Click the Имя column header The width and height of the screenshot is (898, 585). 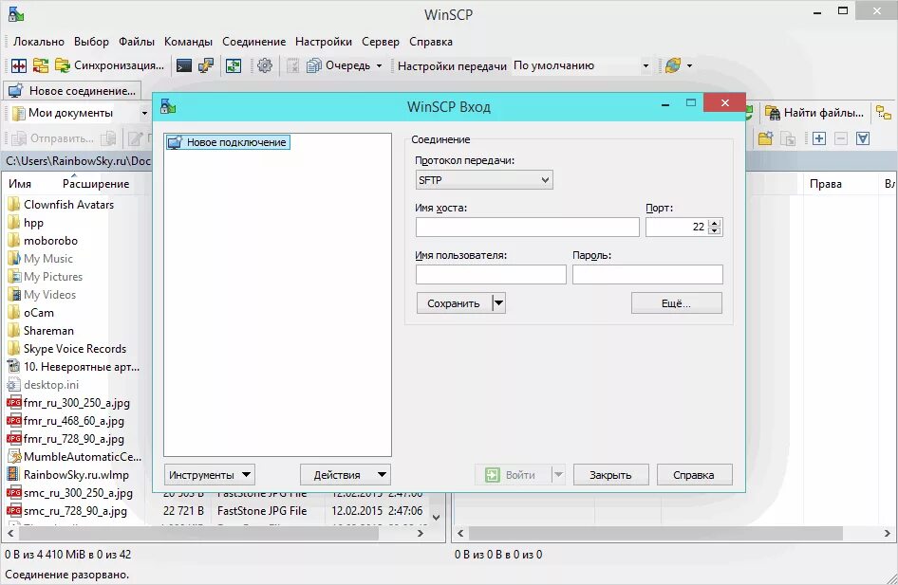pyautogui.click(x=20, y=184)
